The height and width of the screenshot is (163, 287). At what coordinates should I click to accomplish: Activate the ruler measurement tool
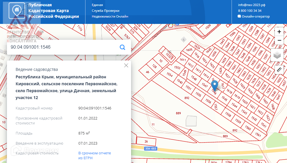click(279, 69)
